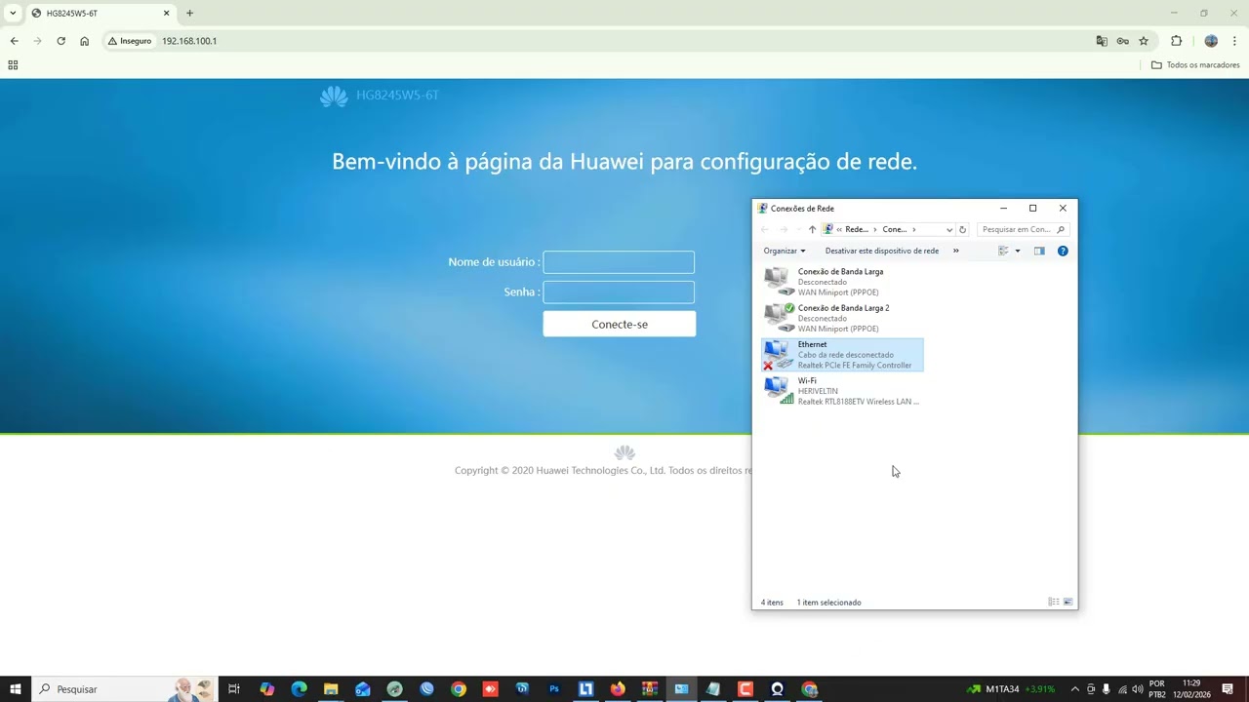Click the Inseguro site security indicator
Image resolution: width=1249 pixels, height=702 pixels.
(x=130, y=41)
